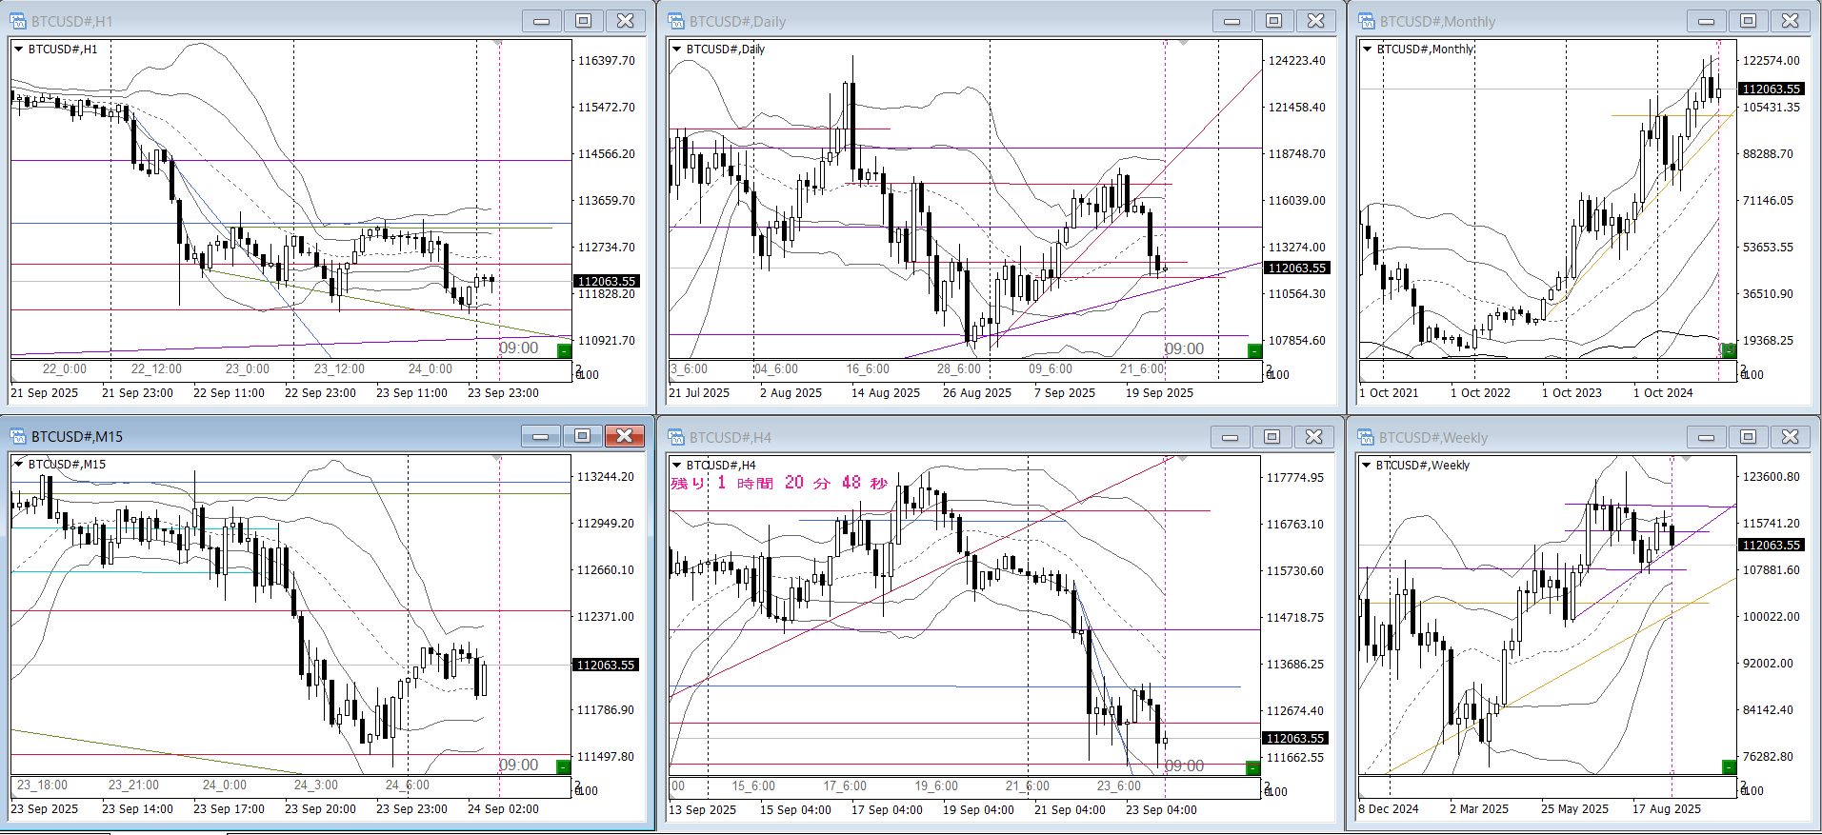Click the BTCUSD#,Monthly window title icon
1822x835 pixels.
pos(1367,21)
